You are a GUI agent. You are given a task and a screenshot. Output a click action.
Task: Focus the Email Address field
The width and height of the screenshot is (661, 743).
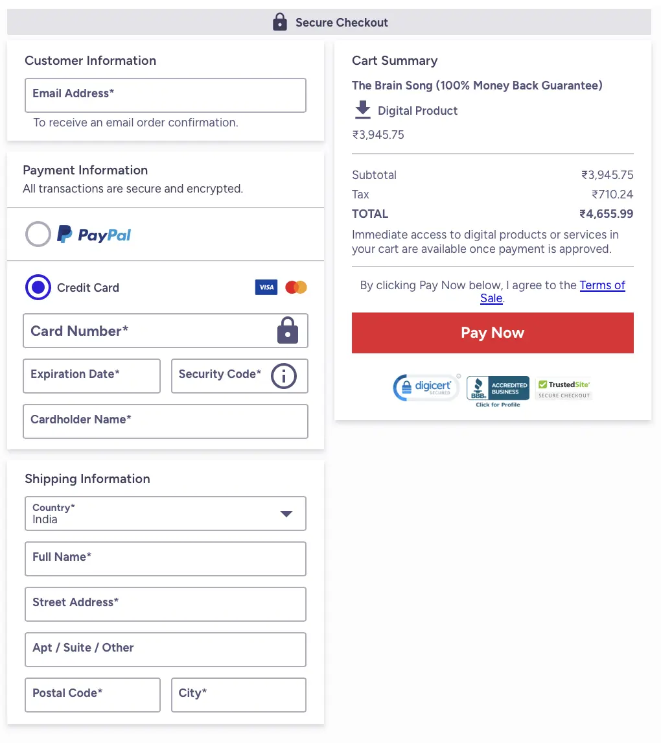pyautogui.click(x=165, y=95)
